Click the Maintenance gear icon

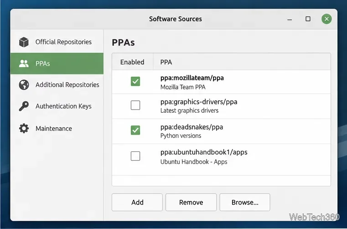(24, 129)
